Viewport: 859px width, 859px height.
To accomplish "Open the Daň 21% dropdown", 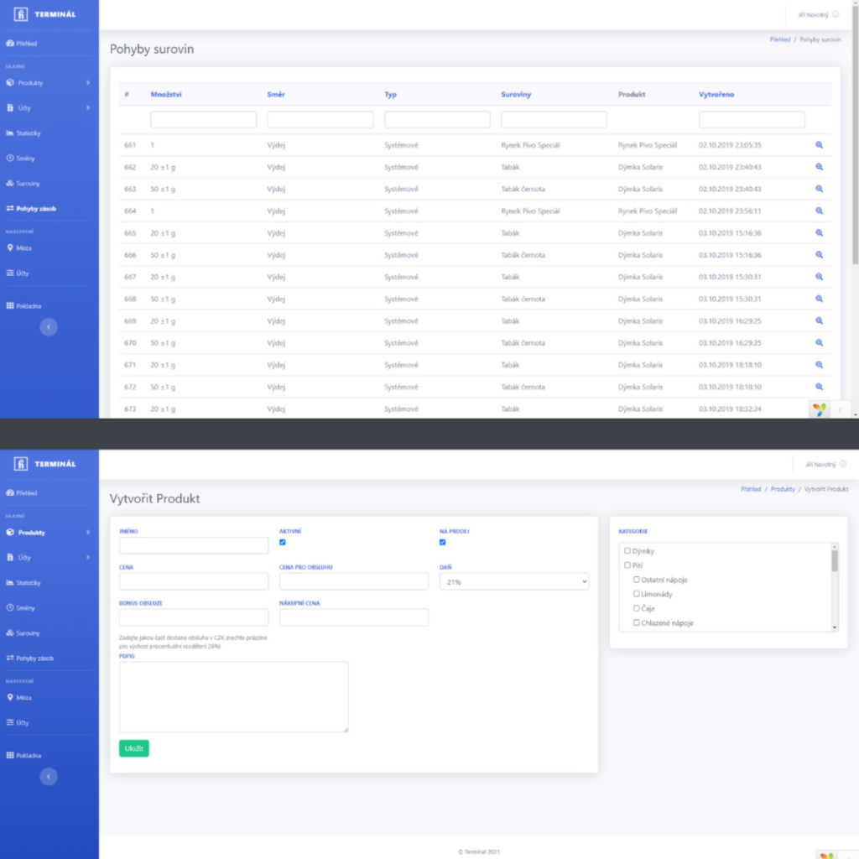I will (x=513, y=581).
